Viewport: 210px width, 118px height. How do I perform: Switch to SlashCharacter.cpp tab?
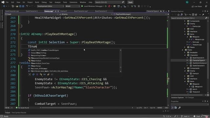click(12, 11)
